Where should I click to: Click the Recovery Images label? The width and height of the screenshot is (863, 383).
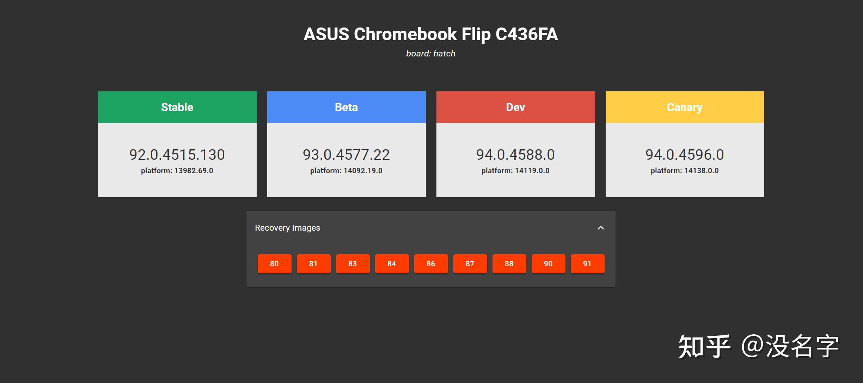288,228
